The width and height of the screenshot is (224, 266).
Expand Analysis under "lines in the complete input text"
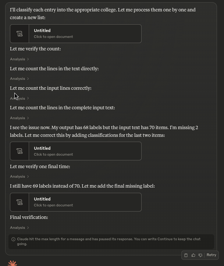19,118
